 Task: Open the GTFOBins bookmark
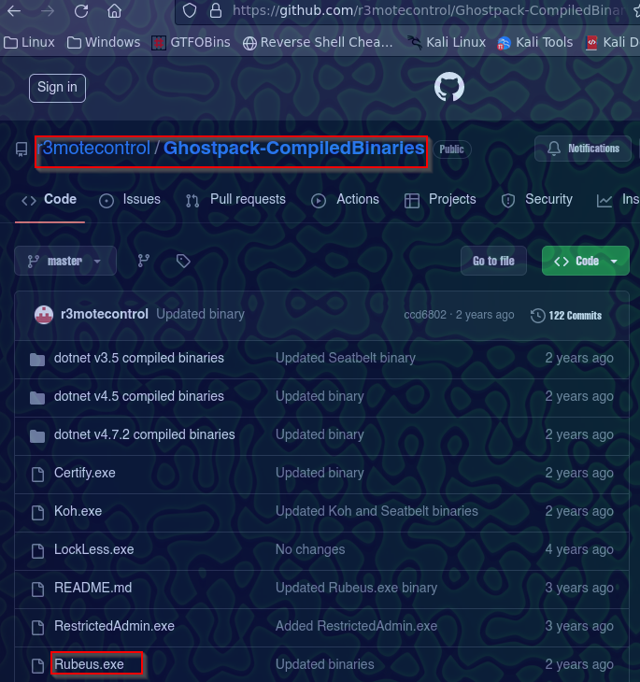click(x=192, y=42)
